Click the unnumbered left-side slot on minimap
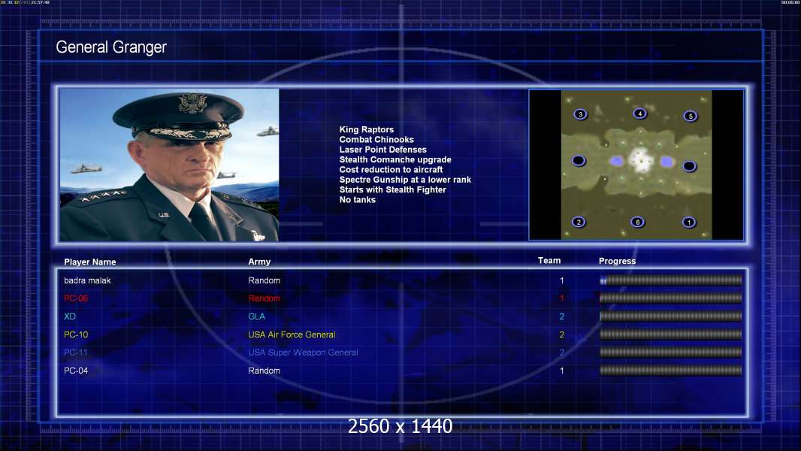This screenshot has height=451, width=801. (579, 161)
